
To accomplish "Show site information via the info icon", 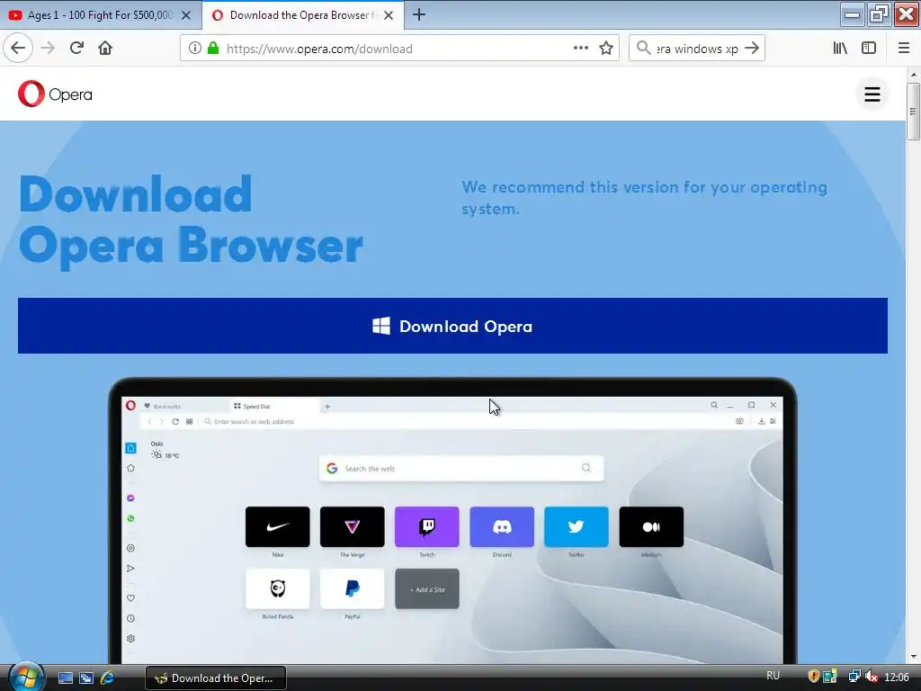I will click(x=195, y=49).
